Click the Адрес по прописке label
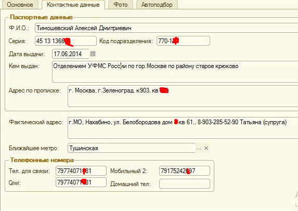Image resolution: width=298 pixels, height=211 pixels. (x=35, y=90)
